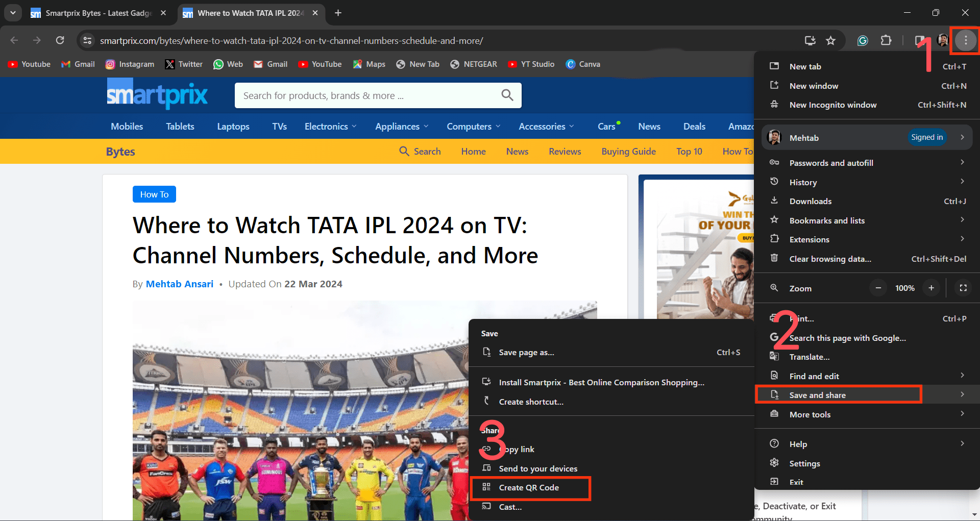Viewport: 980px width, 521px height.
Task: Open the Help submenu
Action: coord(868,444)
